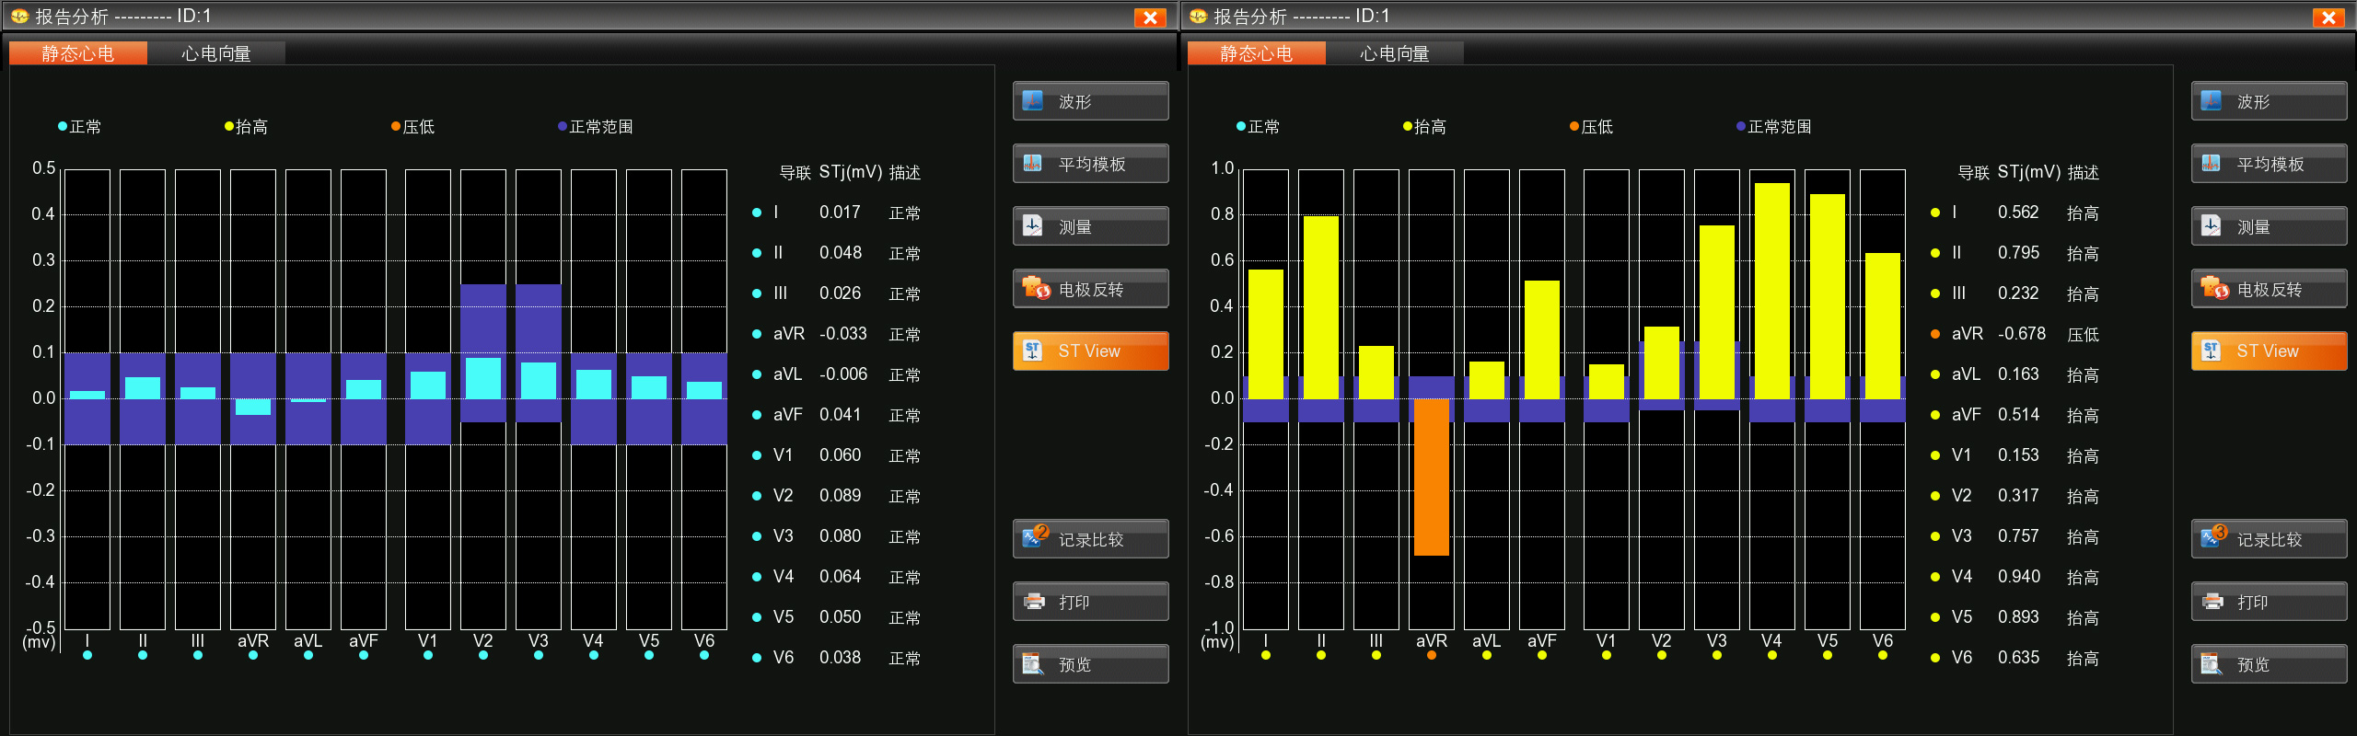Click the 正常范围 purple legend dot in left window
The width and height of the screenshot is (2357, 736).
(x=563, y=126)
